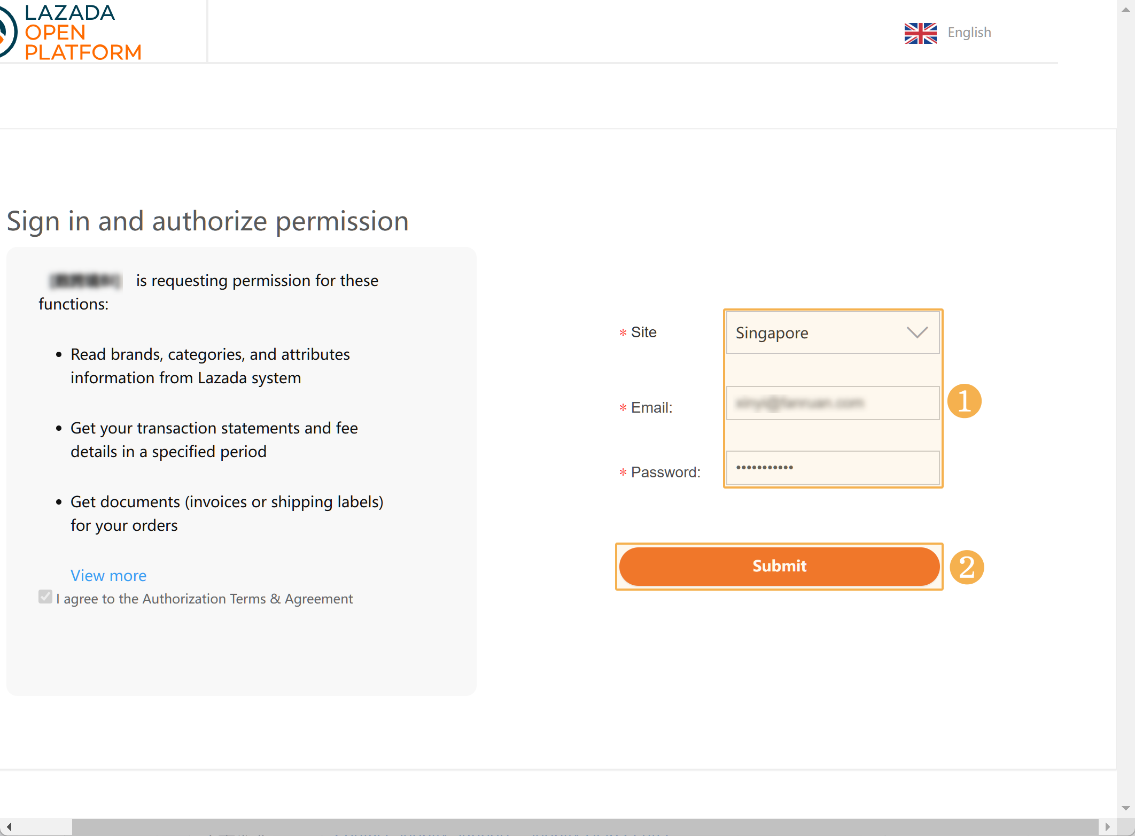The width and height of the screenshot is (1135, 836).
Task: Focus the Password input field
Action: (x=832, y=468)
